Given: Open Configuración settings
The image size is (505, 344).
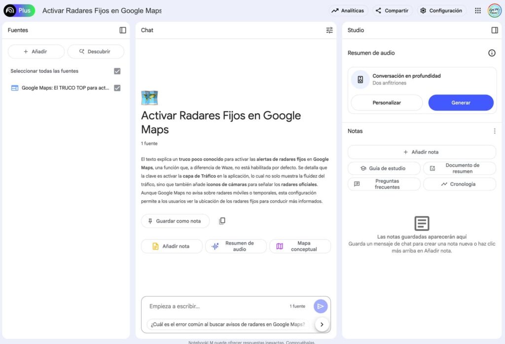Looking at the screenshot, I should tap(441, 11).
